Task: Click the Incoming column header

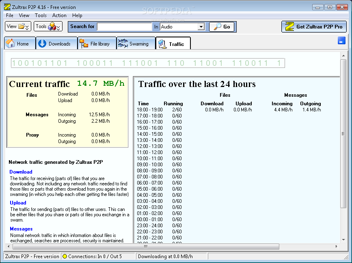Action: coord(282,104)
